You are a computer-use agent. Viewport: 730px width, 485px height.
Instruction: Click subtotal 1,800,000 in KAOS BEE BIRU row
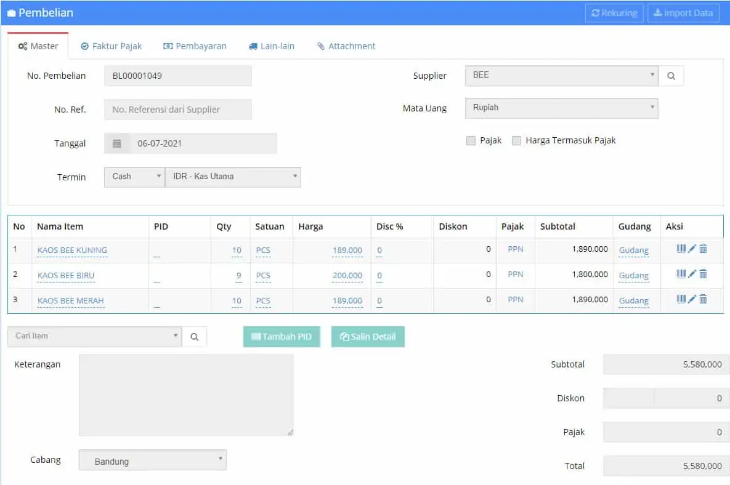tap(590, 275)
